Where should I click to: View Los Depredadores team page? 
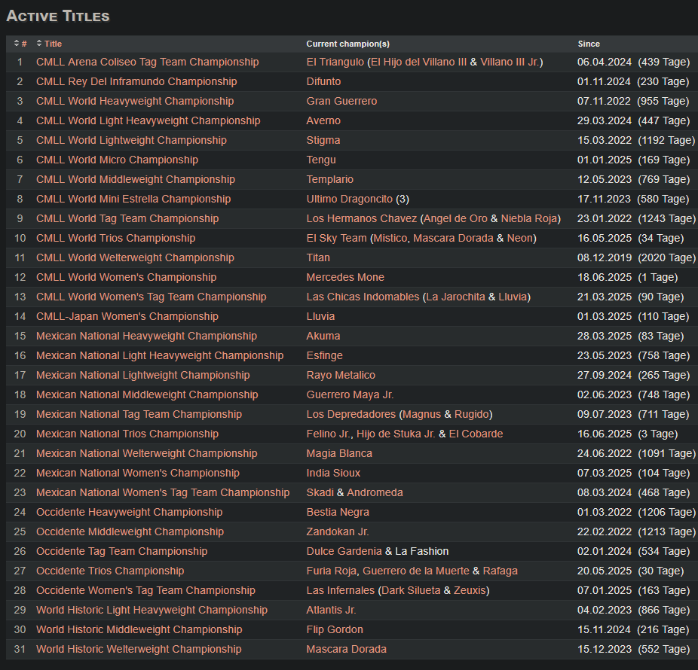point(351,414)
